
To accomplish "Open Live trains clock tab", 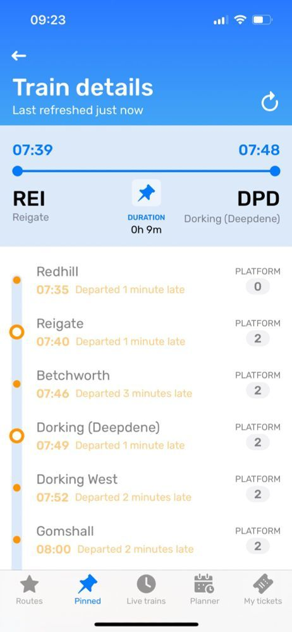I will click(x=146, y=590).
